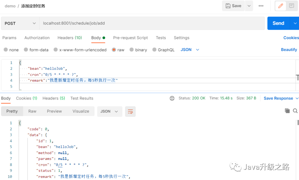Expand the Save Response dropdown
The height and width of the screenshot is (180, 299).
297,98
